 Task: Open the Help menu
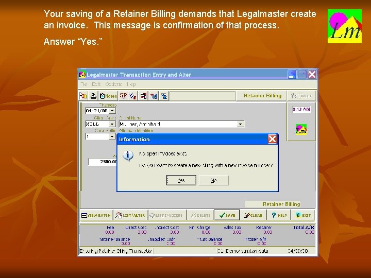(131, 84)
